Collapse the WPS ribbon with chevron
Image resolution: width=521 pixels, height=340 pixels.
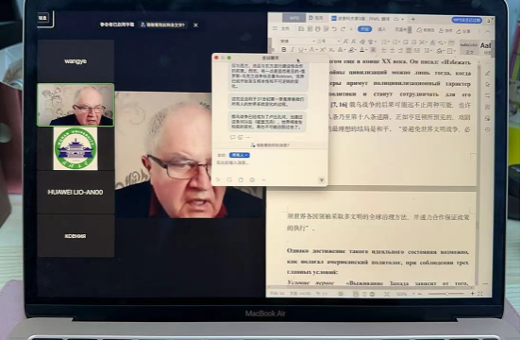487,31
